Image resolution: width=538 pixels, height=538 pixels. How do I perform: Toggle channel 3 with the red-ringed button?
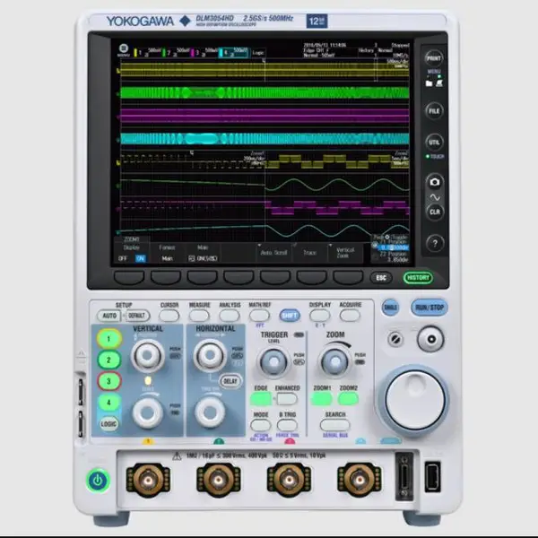pyautogui.click(x=108, y=381)
